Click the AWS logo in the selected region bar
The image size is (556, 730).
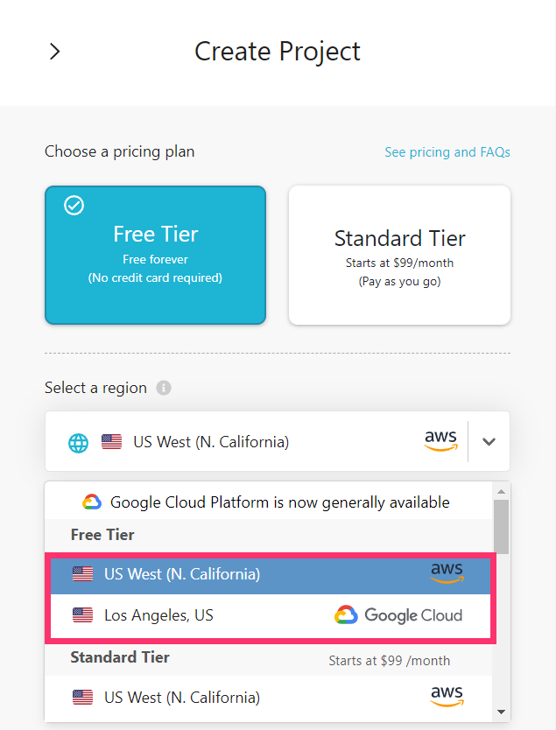440,441
